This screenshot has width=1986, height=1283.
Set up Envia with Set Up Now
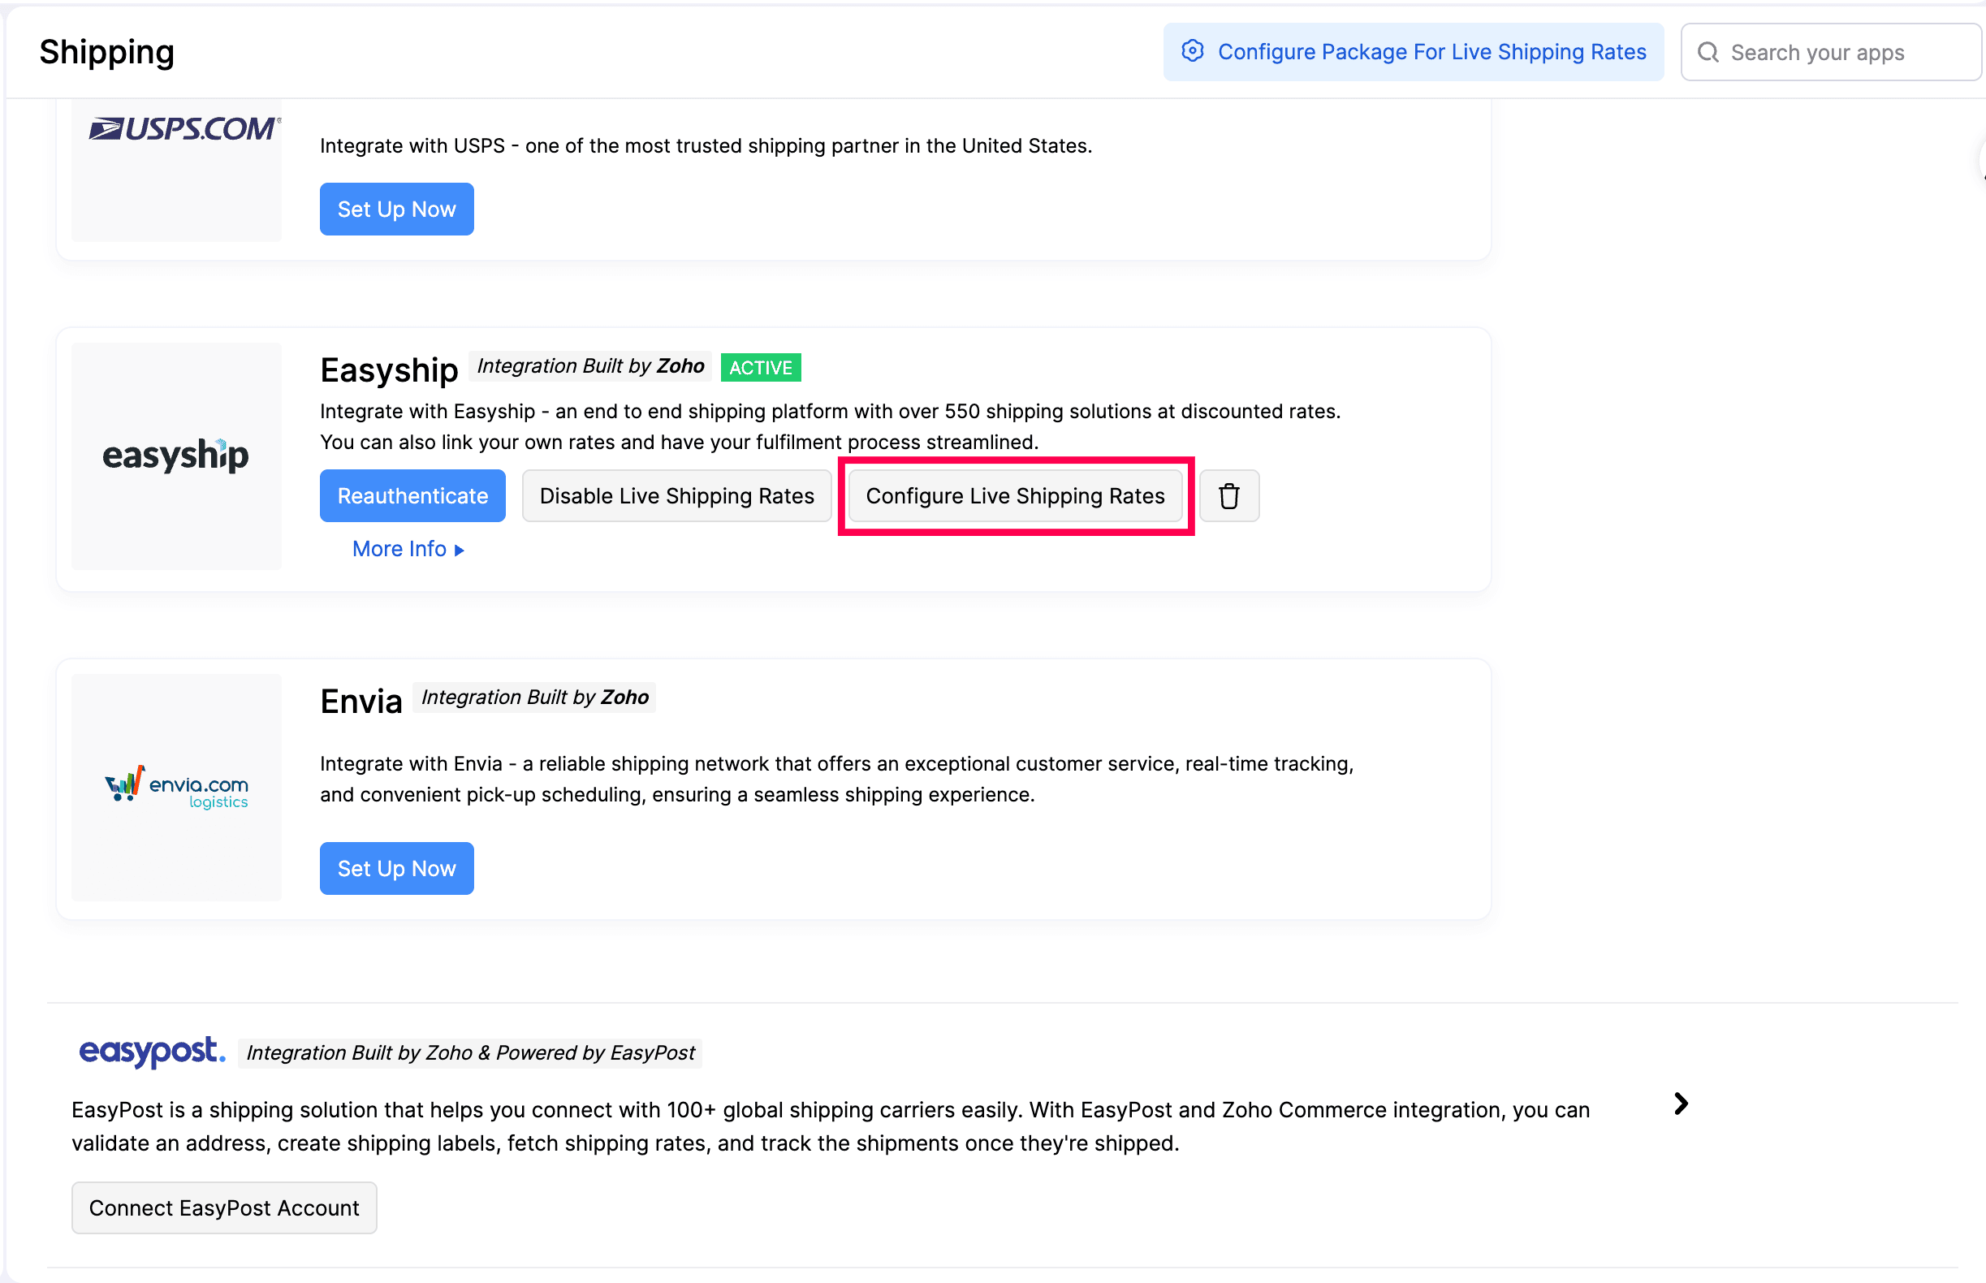[396, 868]
